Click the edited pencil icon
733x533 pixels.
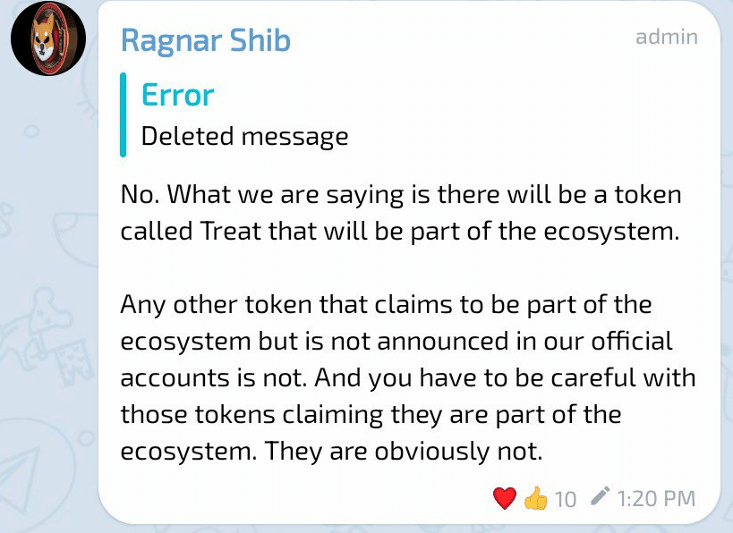[601, 496]
